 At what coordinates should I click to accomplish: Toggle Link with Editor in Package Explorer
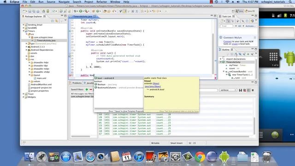point(56,21)
